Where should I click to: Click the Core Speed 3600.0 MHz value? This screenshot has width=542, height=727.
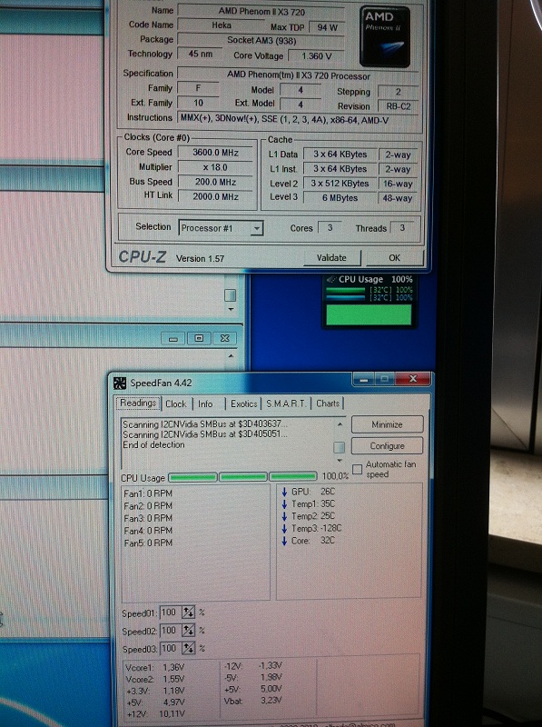click(x=215, y=153)
